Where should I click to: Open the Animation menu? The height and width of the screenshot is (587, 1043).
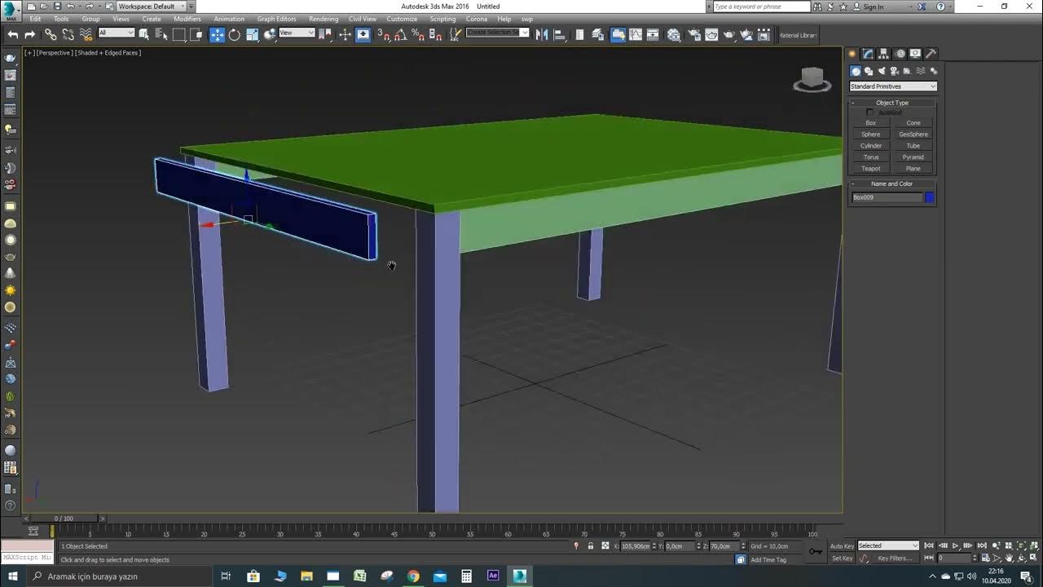pyautogui.click(x=229, y=19)
